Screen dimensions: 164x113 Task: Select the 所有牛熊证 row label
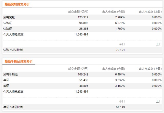11,74
